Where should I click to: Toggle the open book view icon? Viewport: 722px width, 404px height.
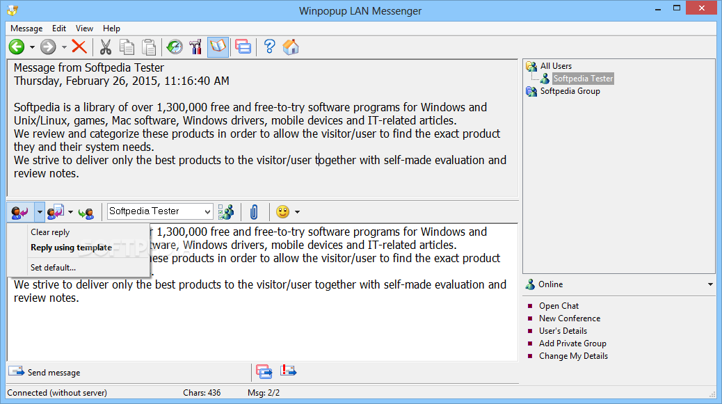pyautogui.click(x=218, y=47)
